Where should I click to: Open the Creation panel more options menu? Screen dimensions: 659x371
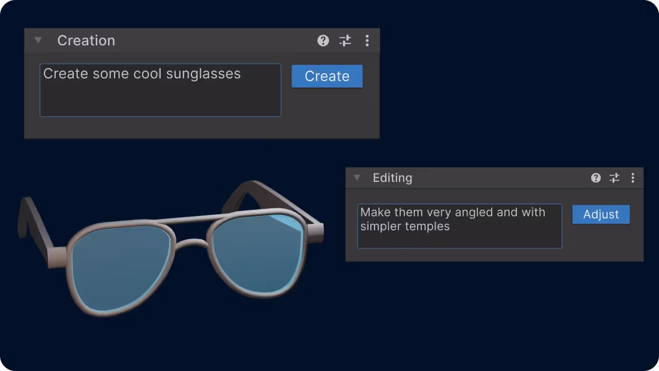pos(367,41)
